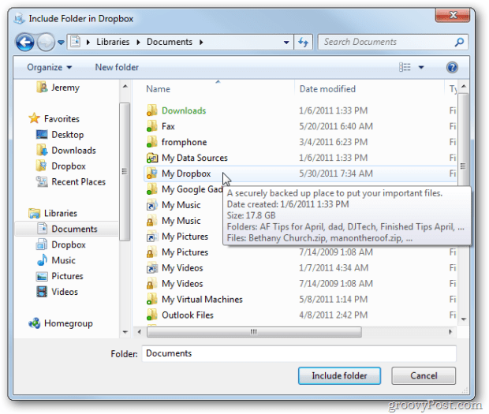The image size is (489, 414).
Task: Select Pictures library in navigation pane
Action: pyautogui.click(x=60, y=276)
